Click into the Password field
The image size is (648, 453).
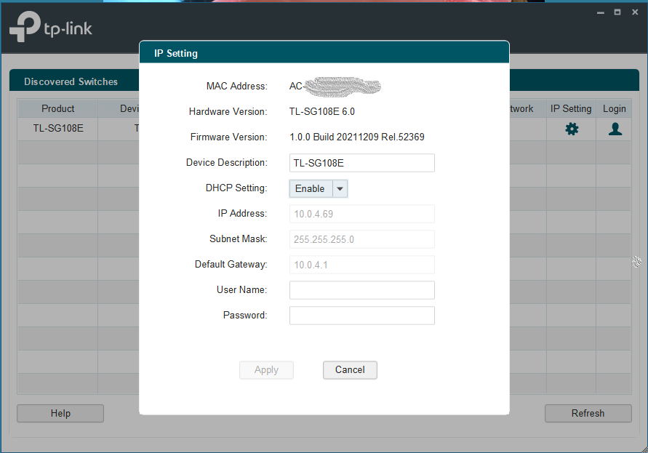click(361, 316)
